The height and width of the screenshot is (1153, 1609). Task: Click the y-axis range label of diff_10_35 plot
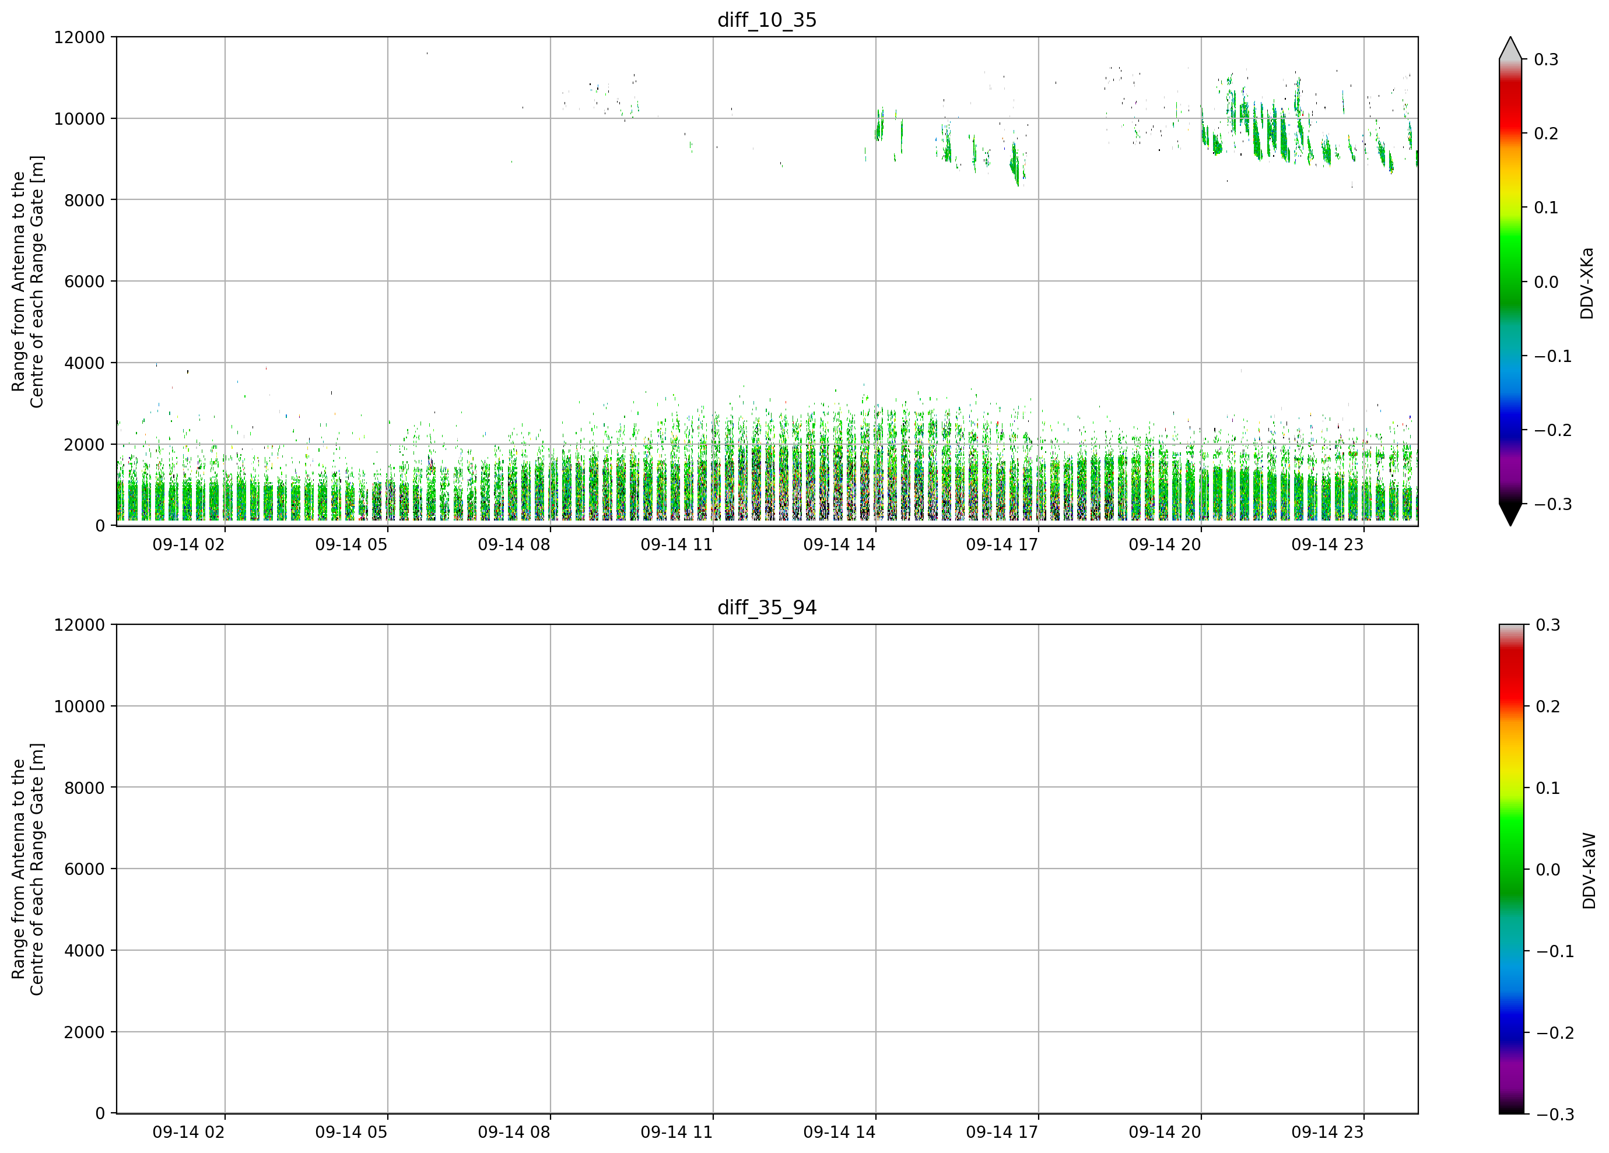[27, 282]
